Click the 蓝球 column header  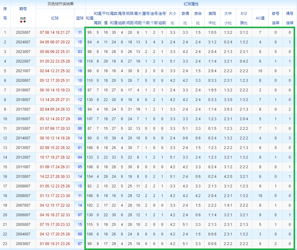tap(80, 18)
